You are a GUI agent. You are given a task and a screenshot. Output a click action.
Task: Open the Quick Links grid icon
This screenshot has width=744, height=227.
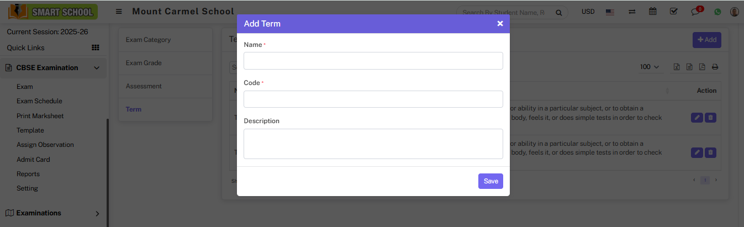click(x=95, y=48)
